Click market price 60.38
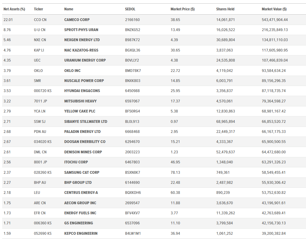Viewport: 306px width, 239px height. [x=175, y=193]
